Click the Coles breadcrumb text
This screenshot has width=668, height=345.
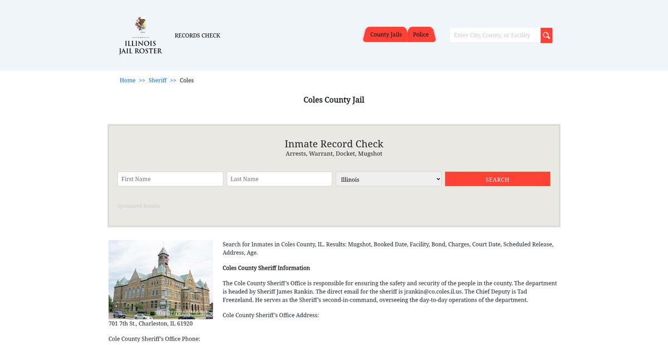tap(186, 80)
